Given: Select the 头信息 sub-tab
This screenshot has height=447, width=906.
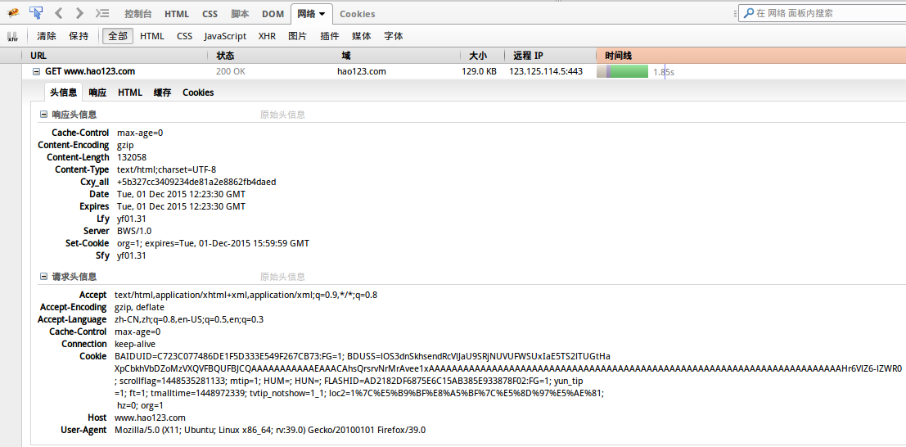Looking at the screenshot, I should 64,93.
